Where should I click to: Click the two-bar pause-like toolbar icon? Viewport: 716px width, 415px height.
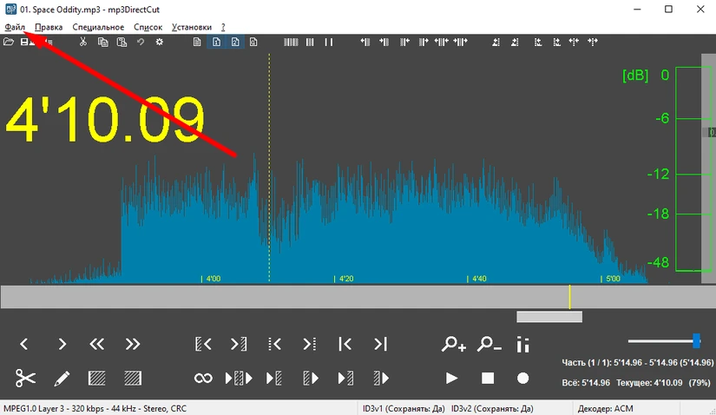[x=329, y=42]
